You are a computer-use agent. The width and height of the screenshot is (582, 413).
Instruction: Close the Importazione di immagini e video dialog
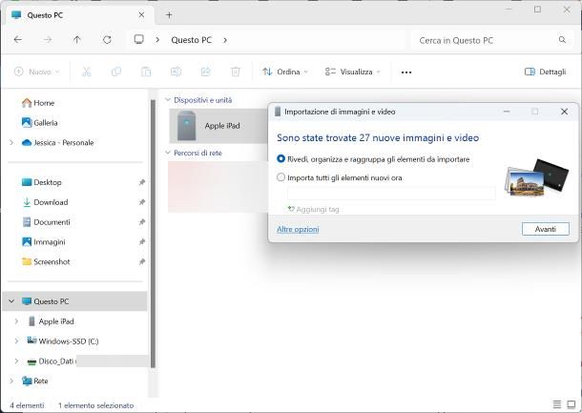click(x=564, y=112)
